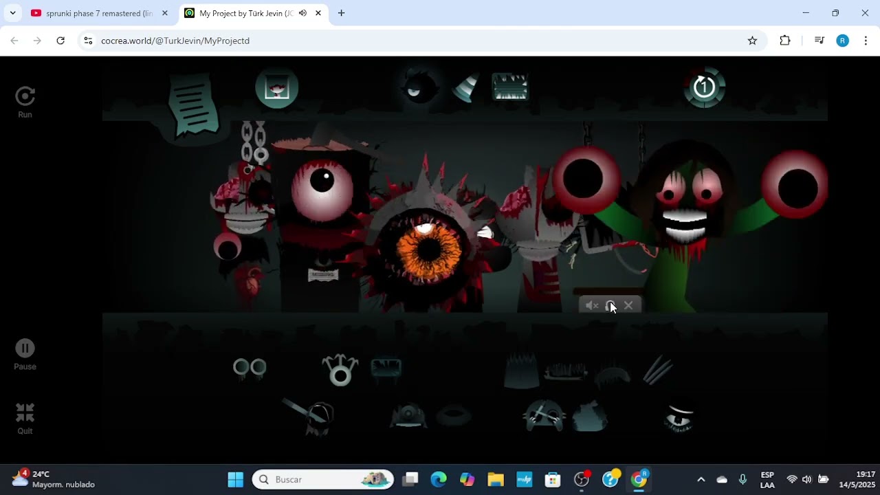Image resolution: width=880 pixels, height=495 pixels.
Task: Open the teal scroll document icon
Action: click(x=194, y=104)
